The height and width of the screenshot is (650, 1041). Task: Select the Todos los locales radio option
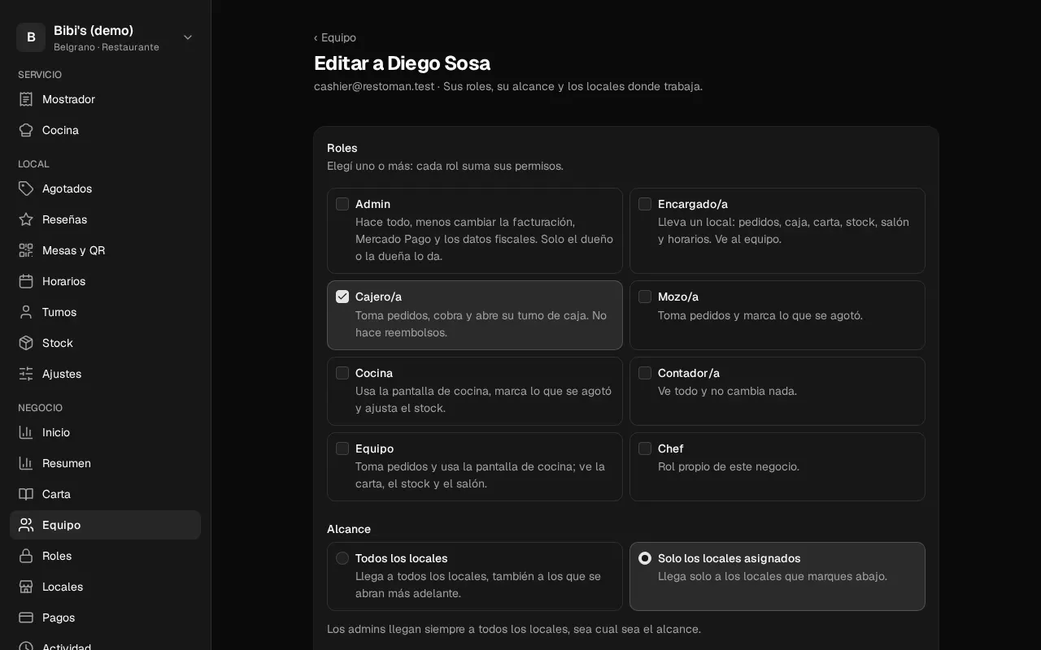342,558
